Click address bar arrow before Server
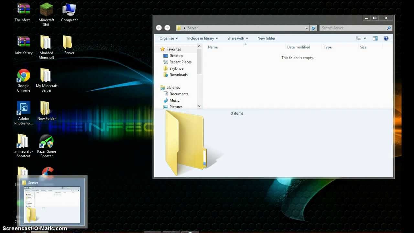414x233 pixels. coord(184,28)
